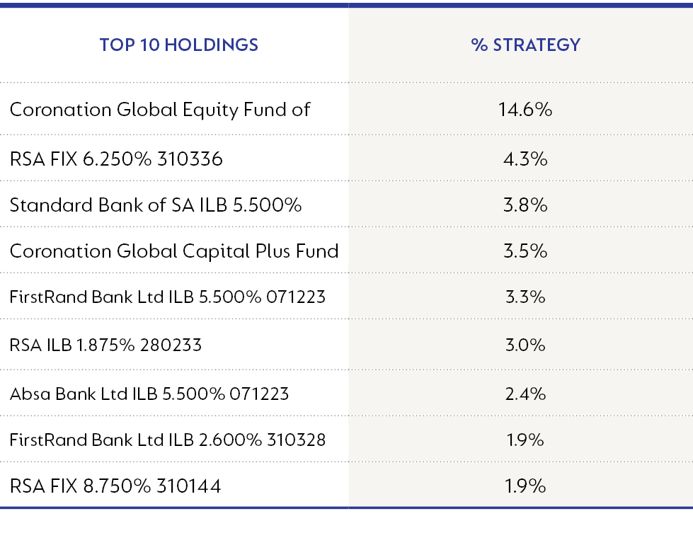Select Coronation Global Equity Fund holding name
Screen dimensions: 693x533
point(160,110)
